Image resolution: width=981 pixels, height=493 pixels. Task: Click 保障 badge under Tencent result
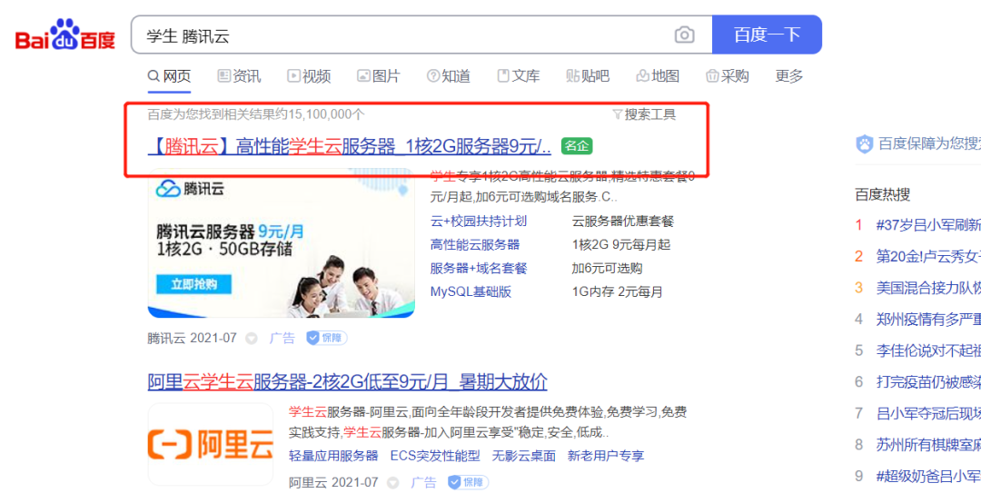327,339
